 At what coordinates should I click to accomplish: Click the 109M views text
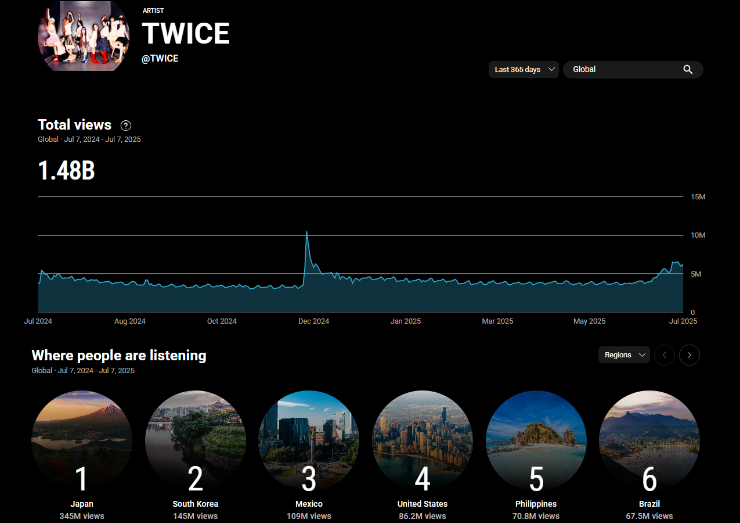tap(309, 516)
